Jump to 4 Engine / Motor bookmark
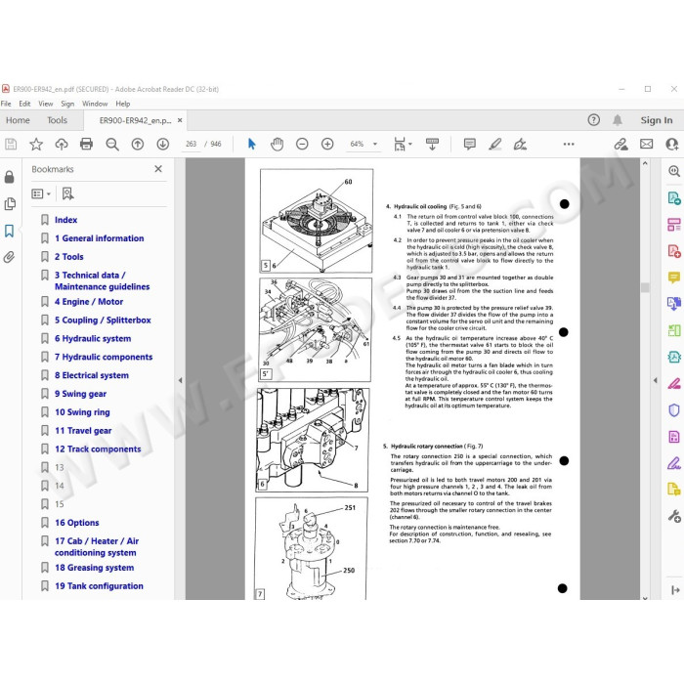This screenshot has height=684, width=684. coord(89,302)
